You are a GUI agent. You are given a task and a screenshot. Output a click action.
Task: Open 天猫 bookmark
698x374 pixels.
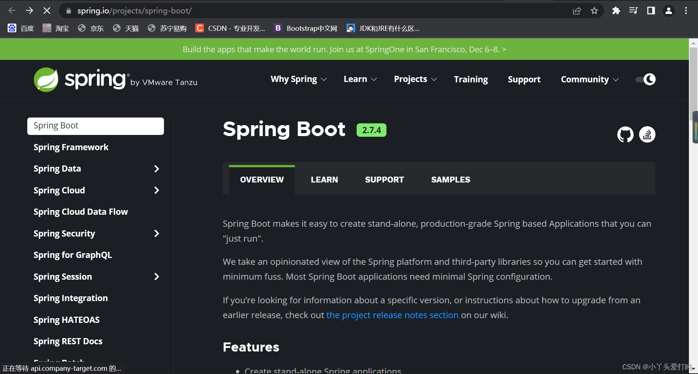click(126, 28)
